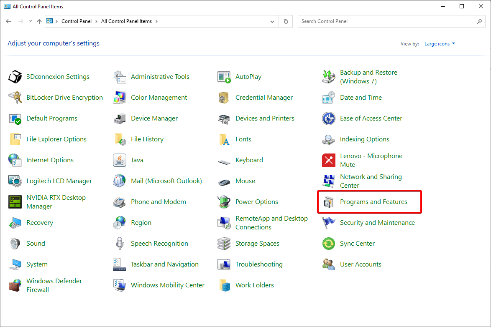The image size is (491, 327).
Task: Open the User Accounts icon
Action: [x=329, y=264]
